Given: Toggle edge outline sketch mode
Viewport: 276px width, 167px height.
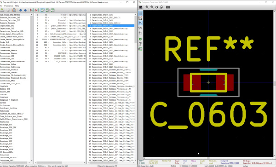Looking at the screenshot, I should tap(140, 49).
